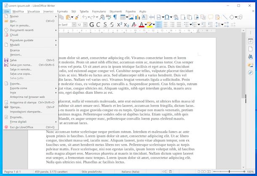This screenshot has width=257, height=176.
Task: Choose Apri in remoto menu entry
Action: [31, 26]
